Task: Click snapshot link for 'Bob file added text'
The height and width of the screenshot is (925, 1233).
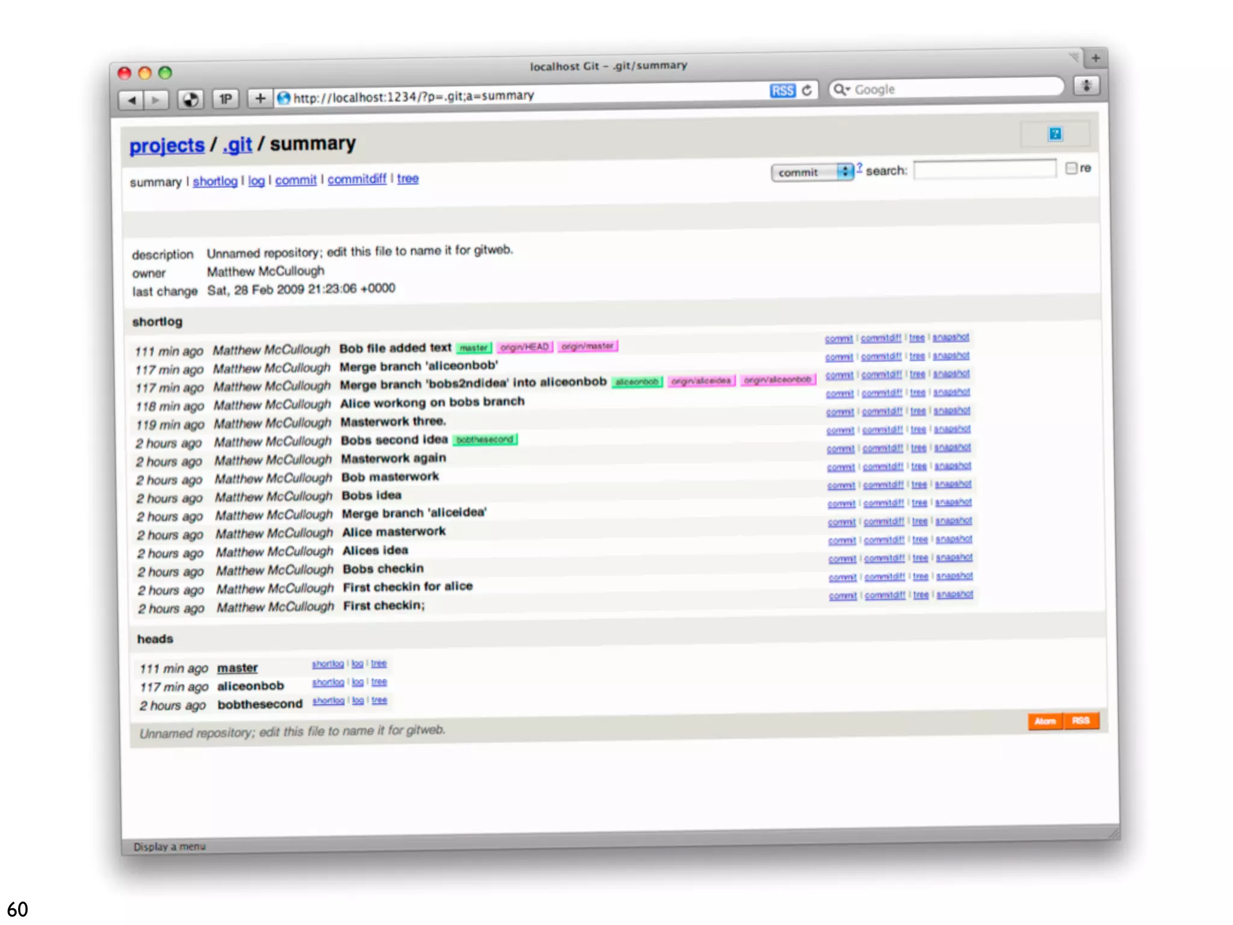Action: click(x=951, y=337)
